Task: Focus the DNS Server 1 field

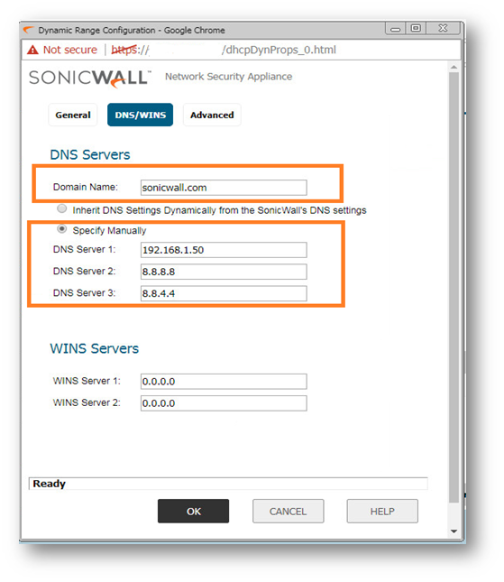Action: pos(224,250)
